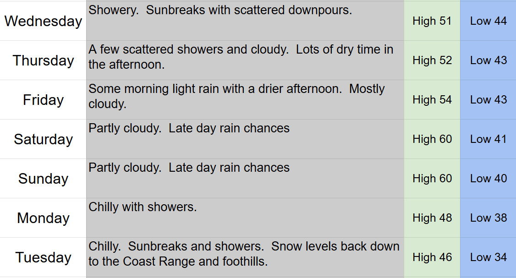Select Saturday's 'High 60' cell
Image resolution: width=516 pixels, height=278 pixels.
pyautogui.click(x=432, y=139)
